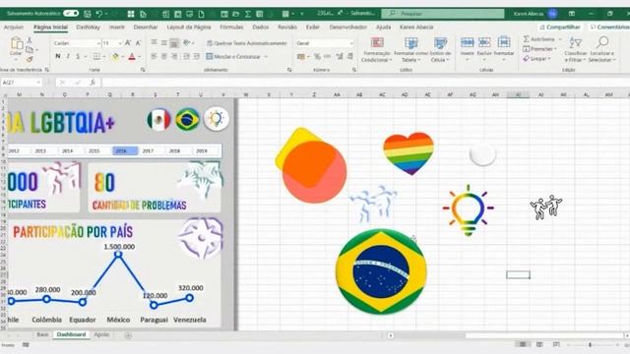This screenshot has width=630, height=354.
Task: Click the Increase Decimal icon
Action: [340, 57]
